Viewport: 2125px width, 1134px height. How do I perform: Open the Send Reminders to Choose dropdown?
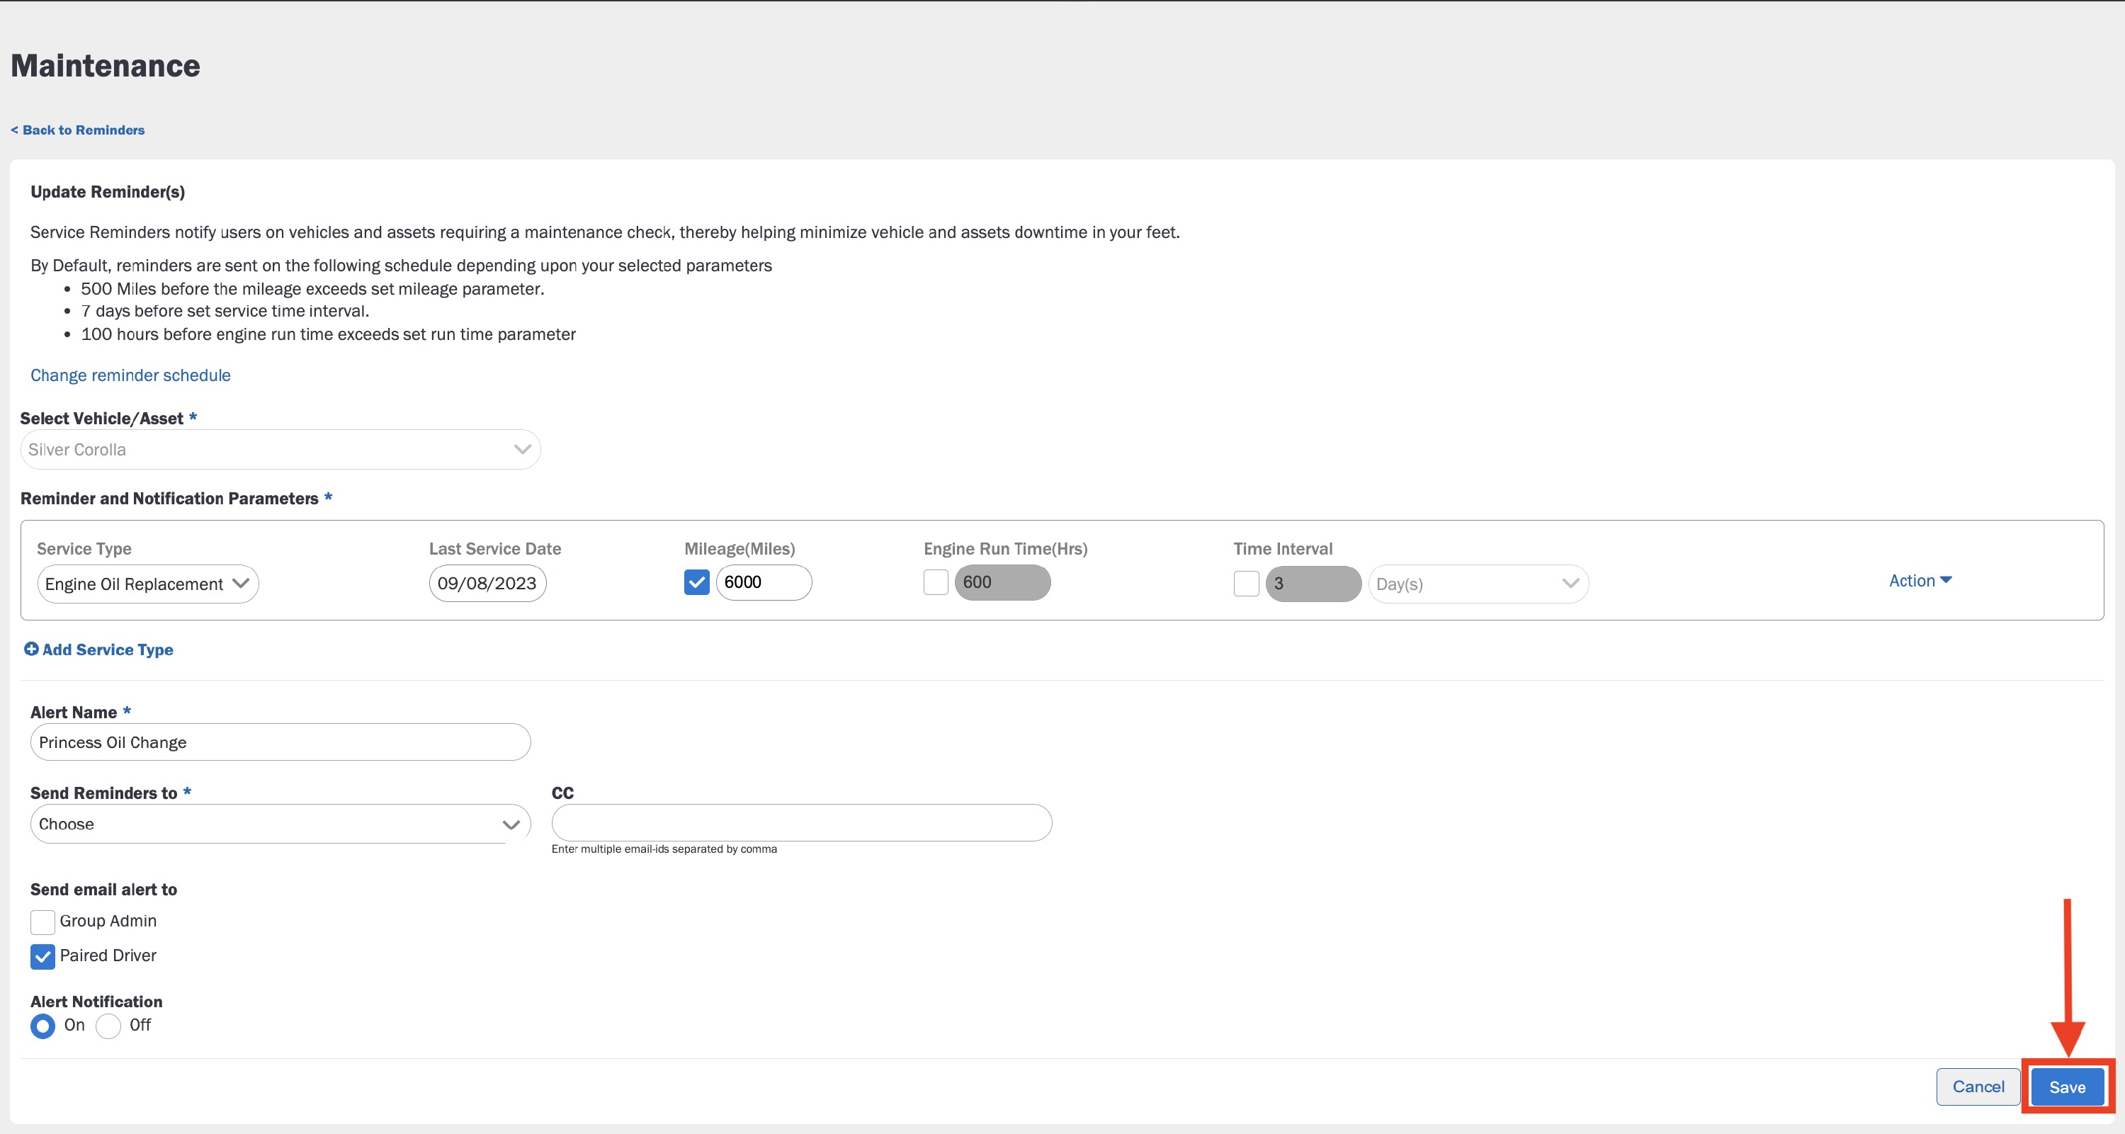pyautogui.click(x=280, y=824)
